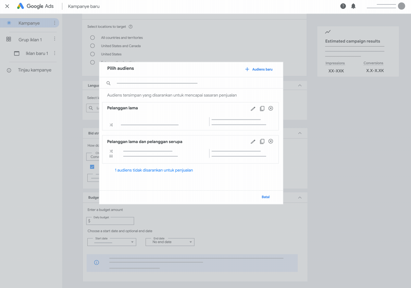Click the Grup iklan grid icon
Screen dimensions: 411x288
click(x=9, y=39)
